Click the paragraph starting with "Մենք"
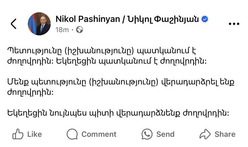Image resolution: width=248 pixels, height=147 pixels. (x=101, y=86)
